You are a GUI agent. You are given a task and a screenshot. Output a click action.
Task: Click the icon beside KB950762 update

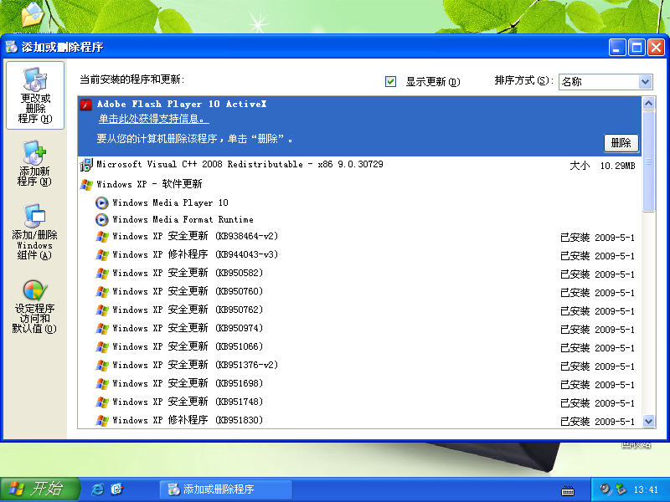pyautogui.click(x=102, y=310)
